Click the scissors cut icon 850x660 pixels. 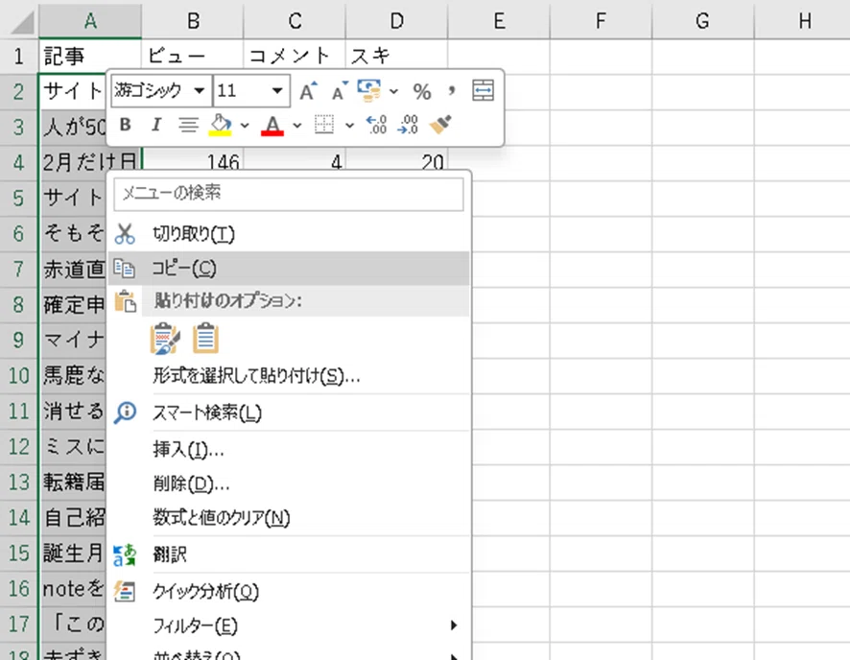coord(125,234)
